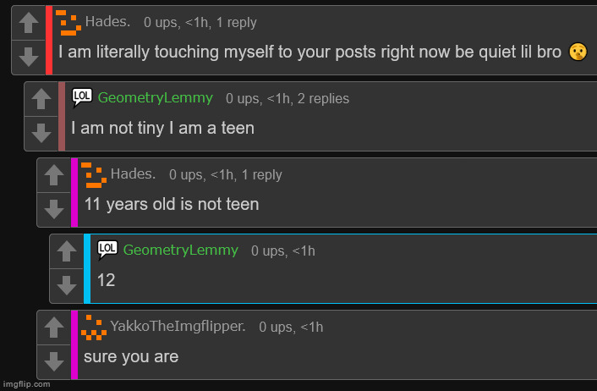Downvote GeometryLemmy's "12" comment

(67, 285)
